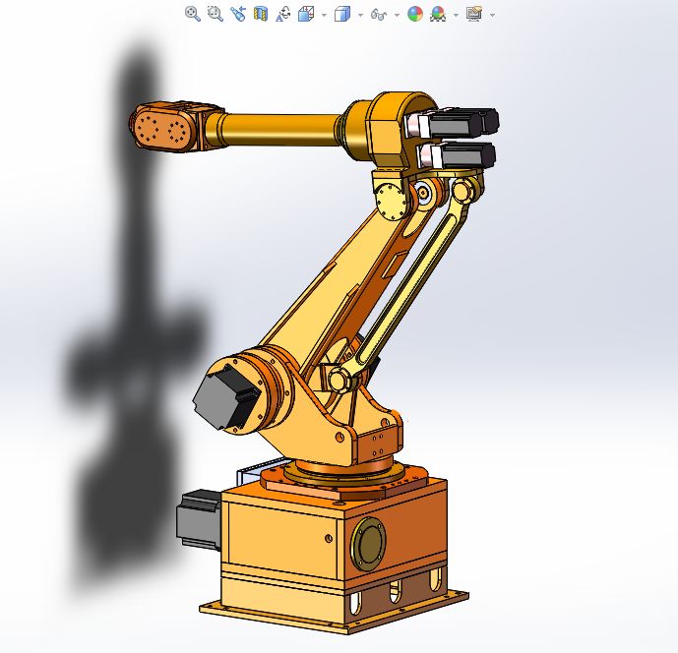The image size is (678, 653).
Task: Toggle the Section View tool
Action: [x=260, y=14]
